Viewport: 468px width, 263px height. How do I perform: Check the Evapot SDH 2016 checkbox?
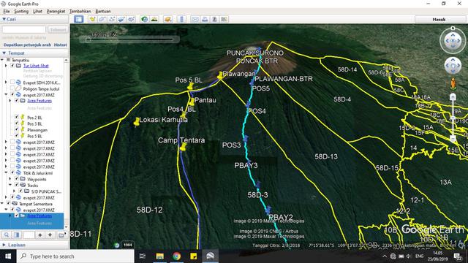[12, 82]
